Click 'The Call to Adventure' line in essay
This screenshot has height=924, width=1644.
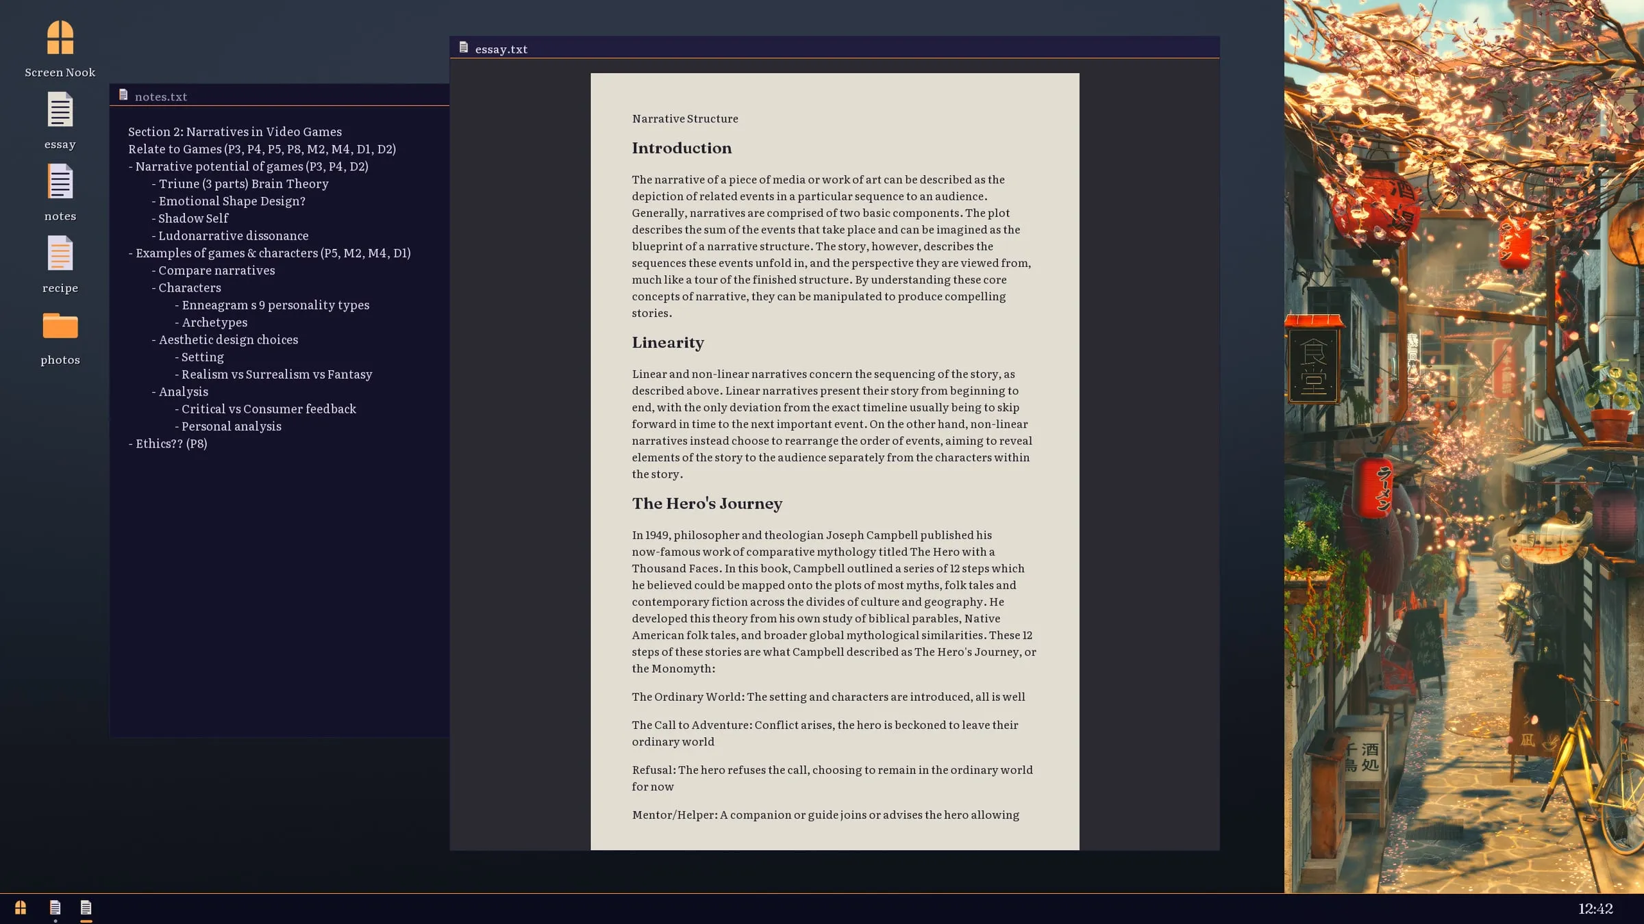pos(825,733)
